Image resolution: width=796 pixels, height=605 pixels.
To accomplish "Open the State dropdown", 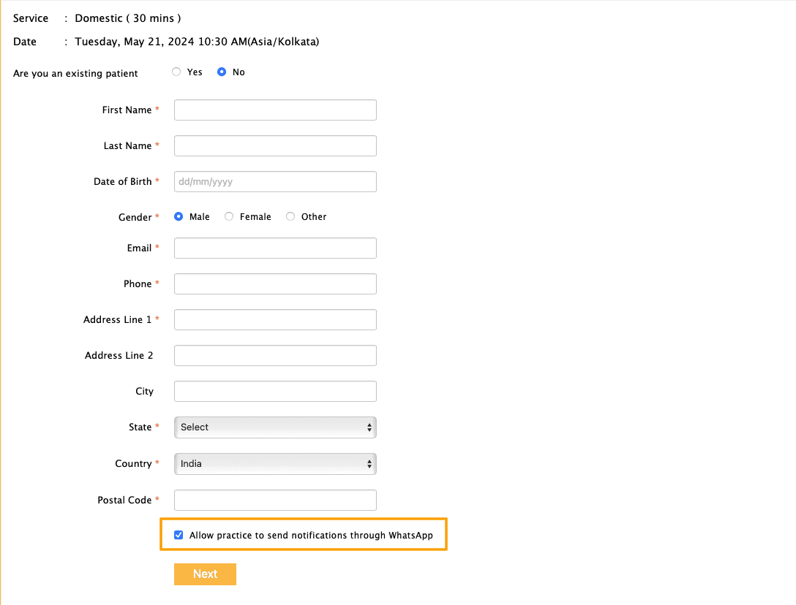I will [275, 427].
